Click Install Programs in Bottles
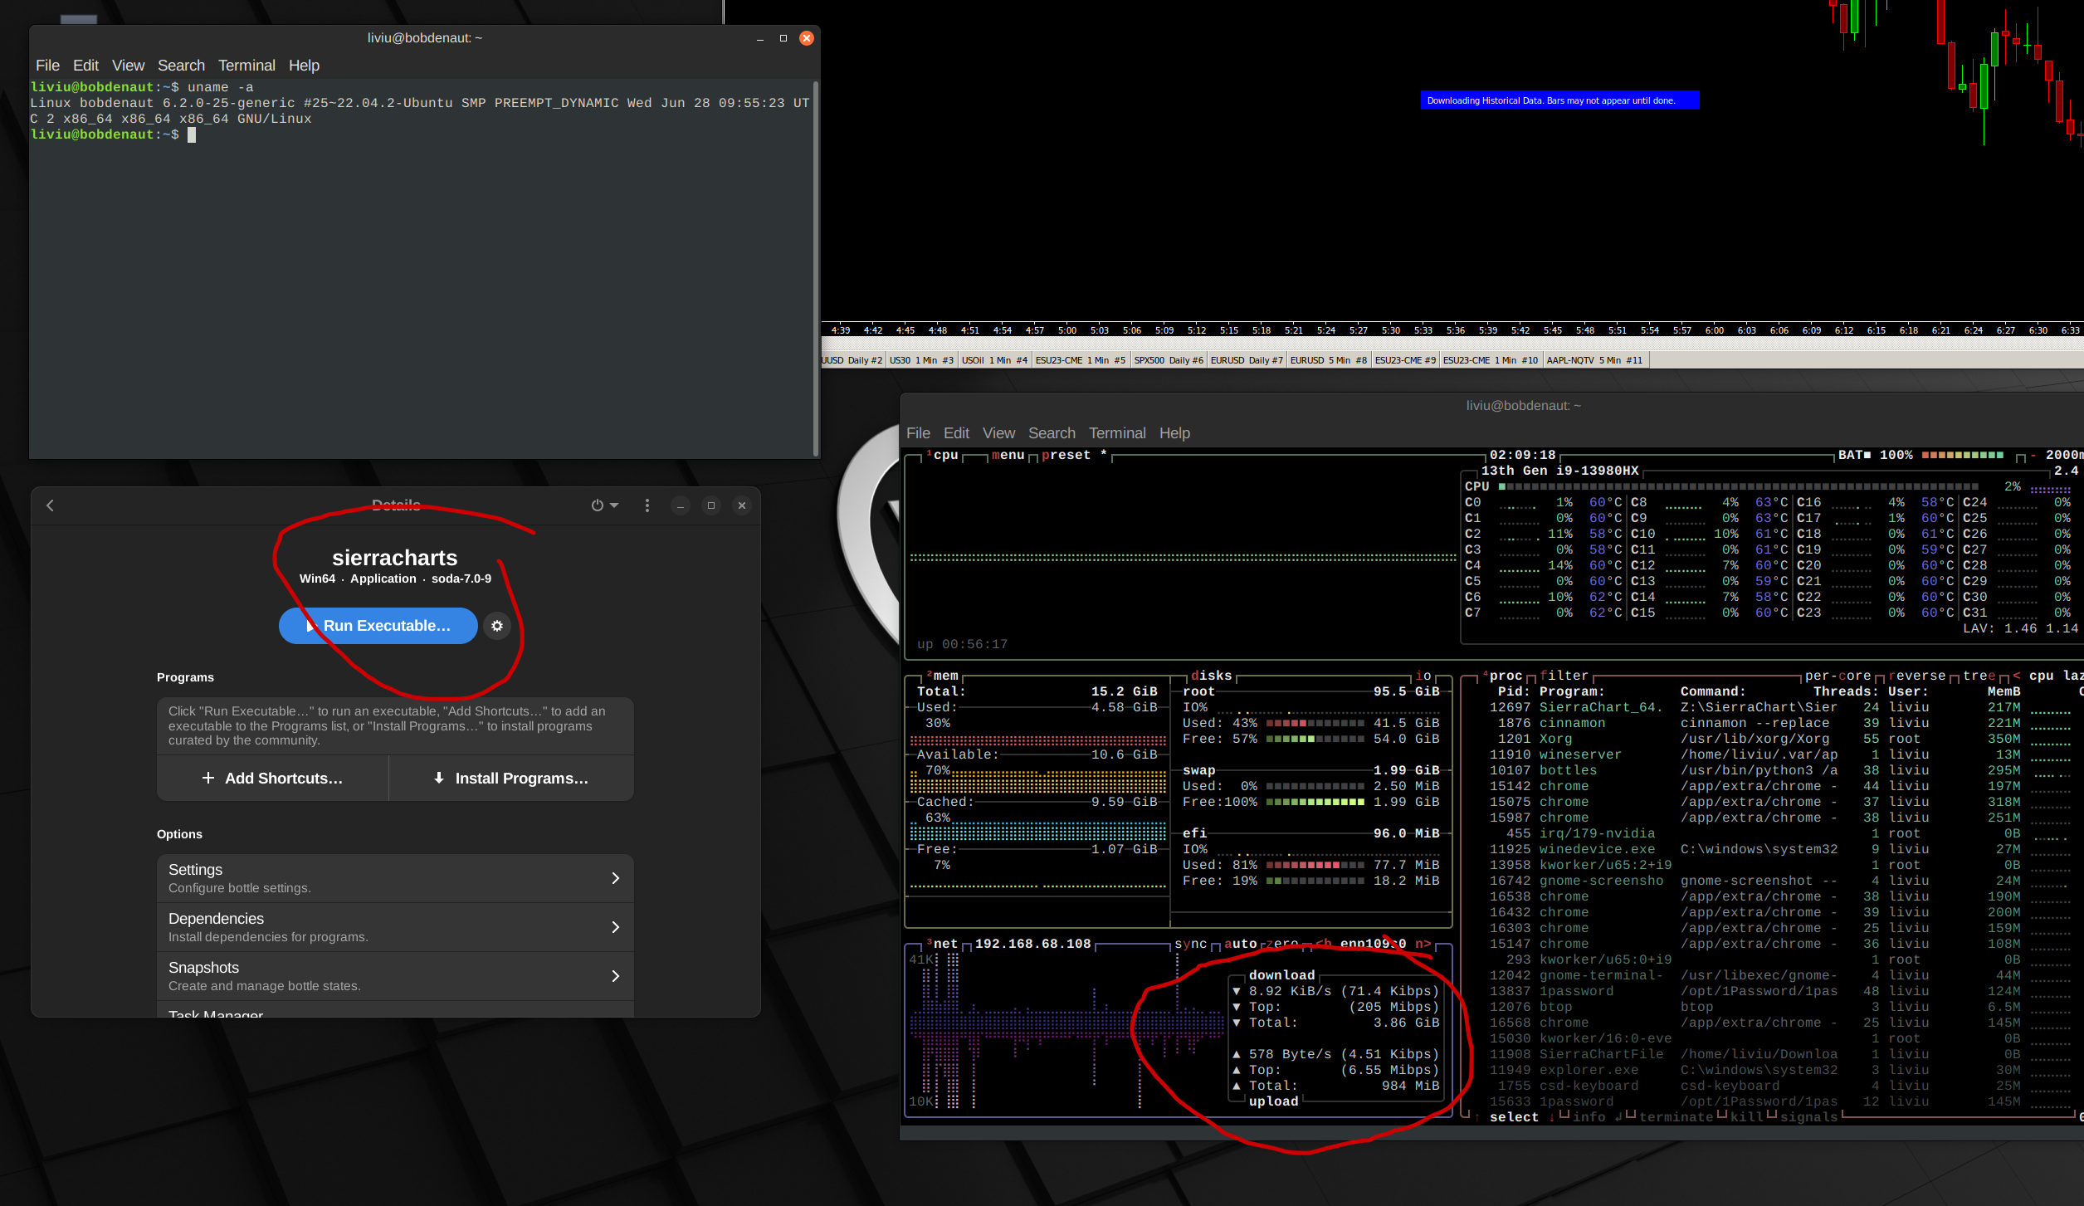The height and width of the screenshot is (1206, 2084). pyautogui.click(x=511, y=779)
